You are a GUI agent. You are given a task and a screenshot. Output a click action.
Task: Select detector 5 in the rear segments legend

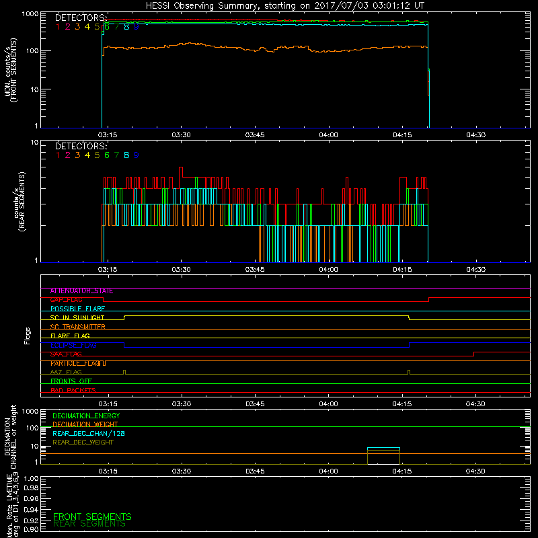click(97, 155)
